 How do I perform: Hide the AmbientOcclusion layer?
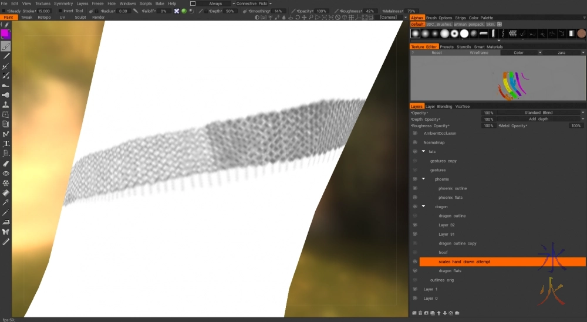point(415,133)
